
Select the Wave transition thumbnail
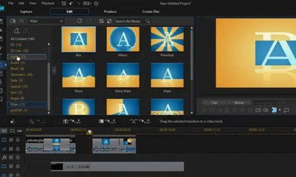click(79, 75)
